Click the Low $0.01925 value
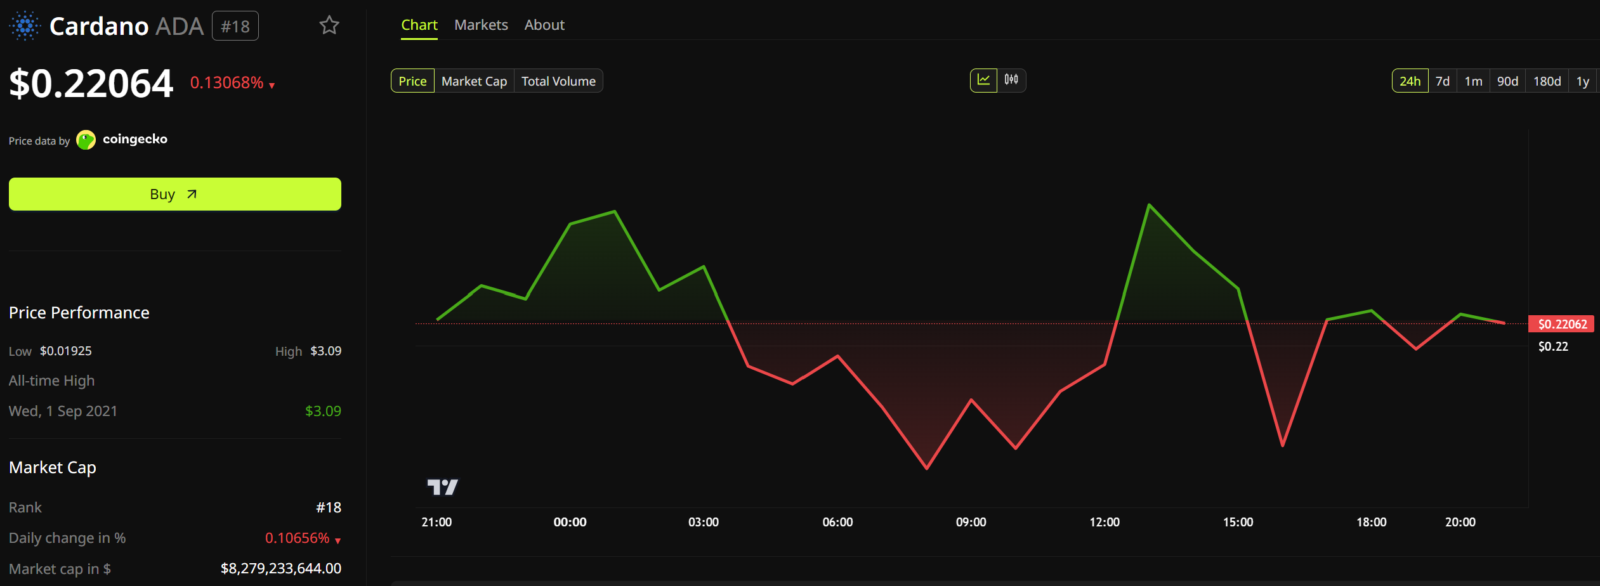Viewport: 1600px width, 586px height. [66, 351]
